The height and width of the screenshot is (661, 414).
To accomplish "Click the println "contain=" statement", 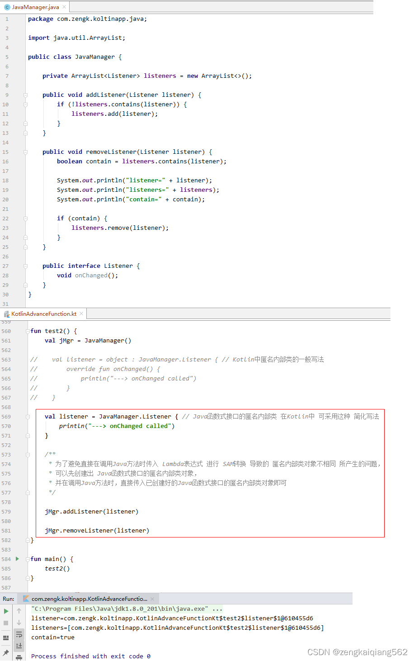I will [x=131, y=200].
